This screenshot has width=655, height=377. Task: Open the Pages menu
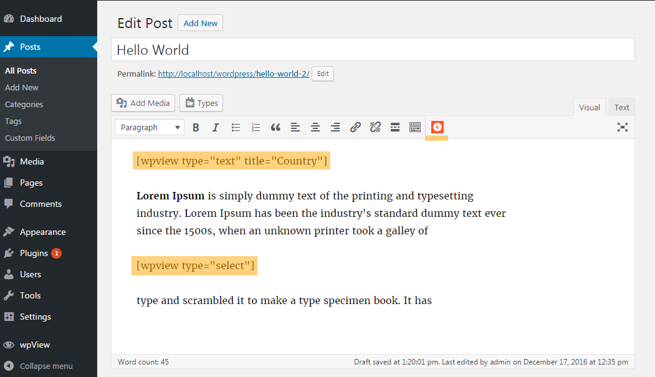coord(49,183)
